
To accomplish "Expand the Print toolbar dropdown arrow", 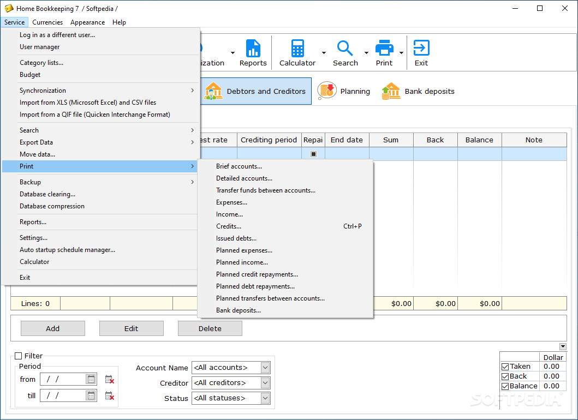I will [x=401, y=53].
